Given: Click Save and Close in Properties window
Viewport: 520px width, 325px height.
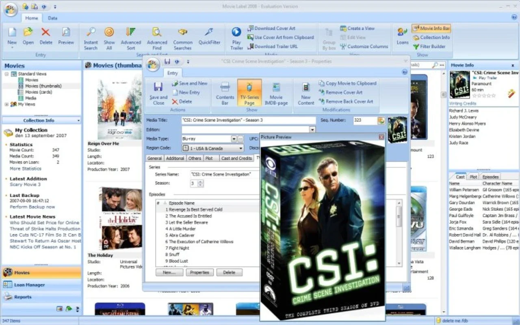Looking at the screenshot, I should click(158, 93).
